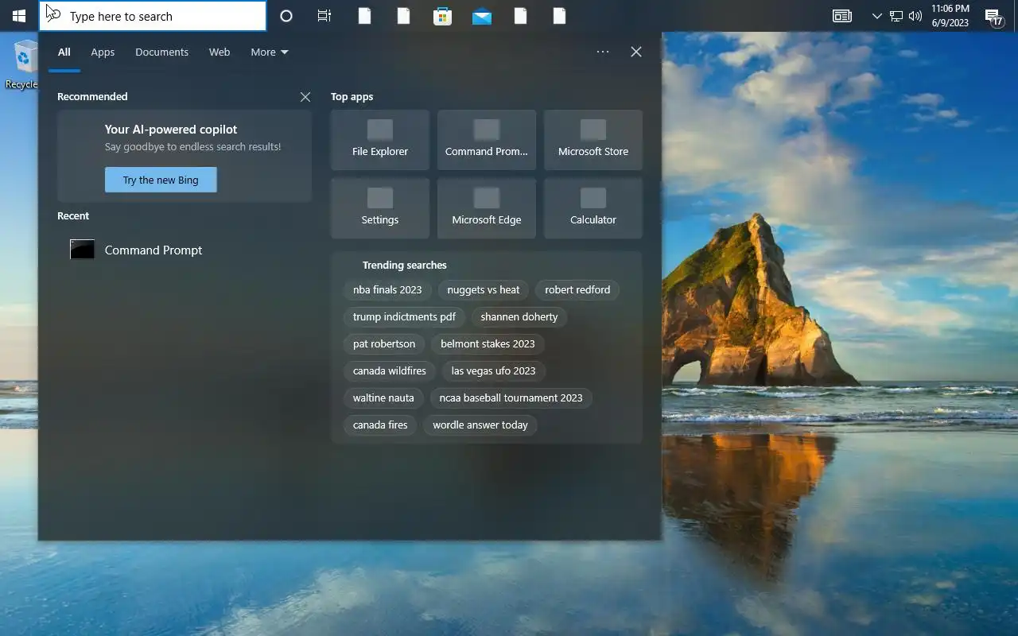Open the Recycle Bin desktop icon

pos(24,65)
